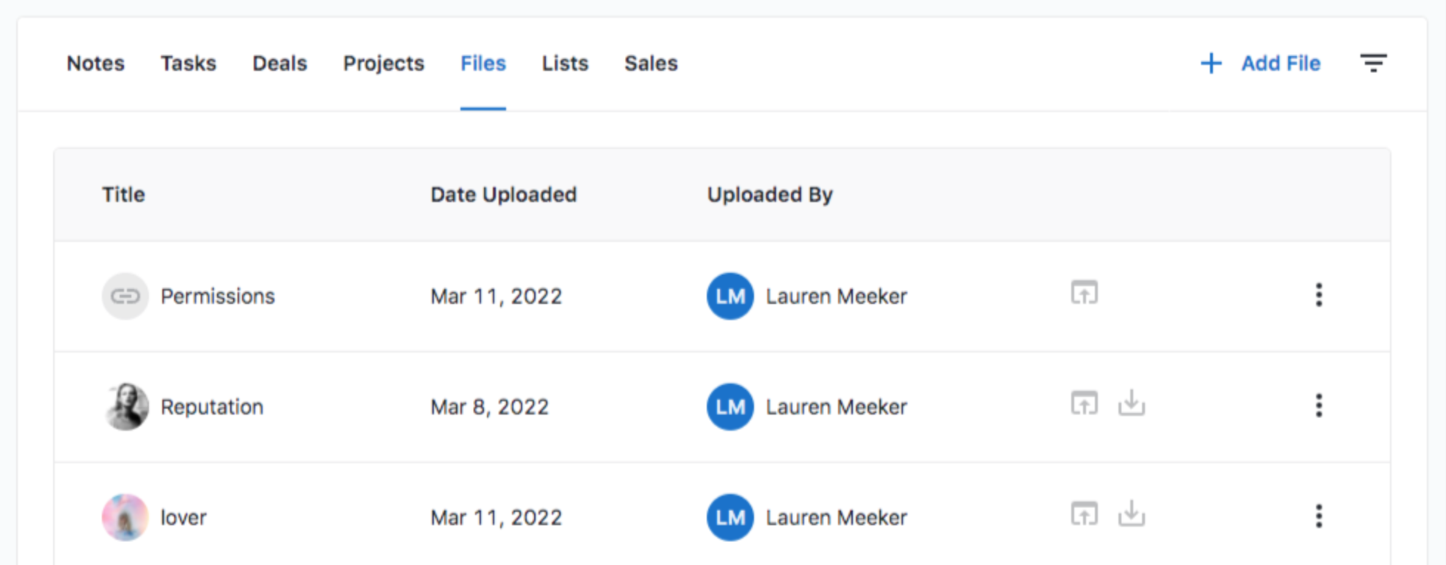Select the Sales tab
Image resolution: width=1446 pixels, height=565 pixels.
click(651, 63)
